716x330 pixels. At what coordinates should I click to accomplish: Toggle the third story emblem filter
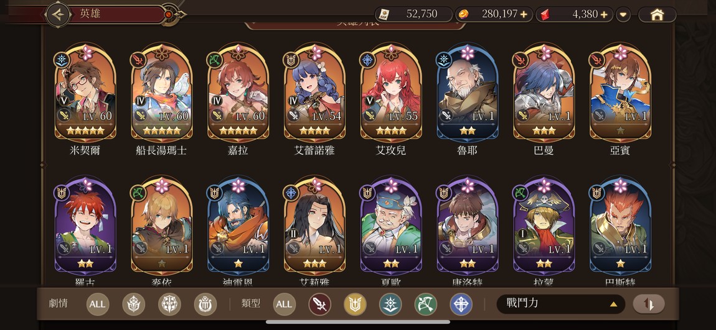point(205,305)
